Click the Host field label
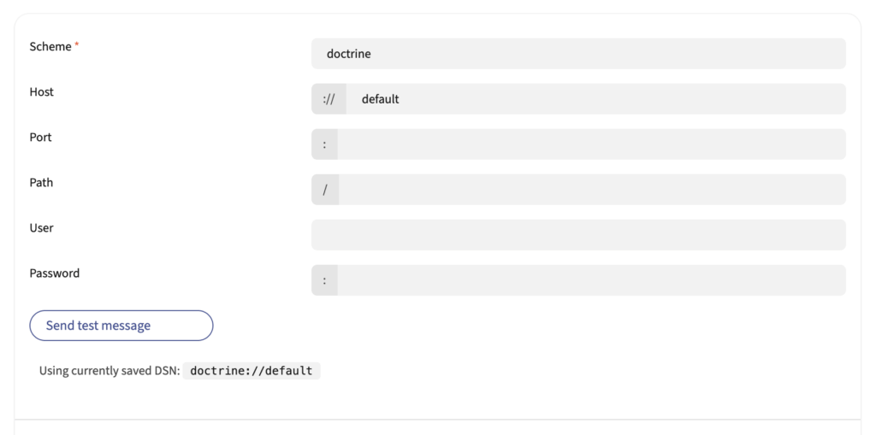 click(42, 92)
